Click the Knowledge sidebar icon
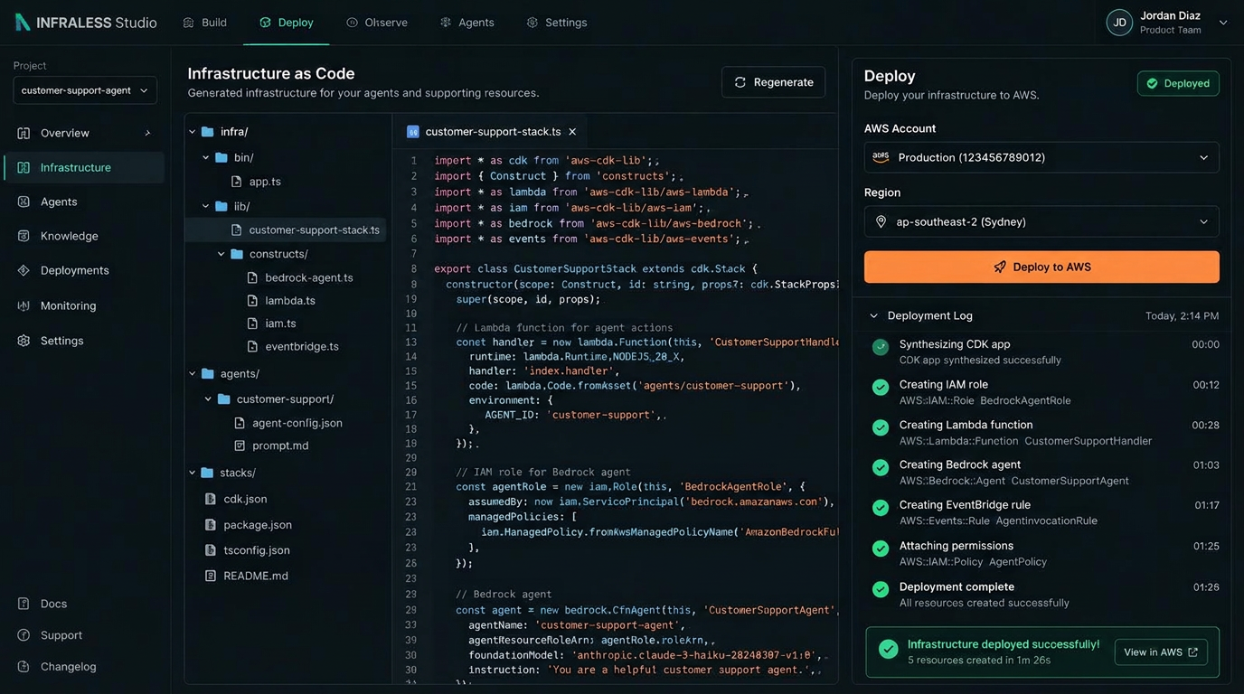The width and height of the screenshot is (1244, 694). click(24, 236)
